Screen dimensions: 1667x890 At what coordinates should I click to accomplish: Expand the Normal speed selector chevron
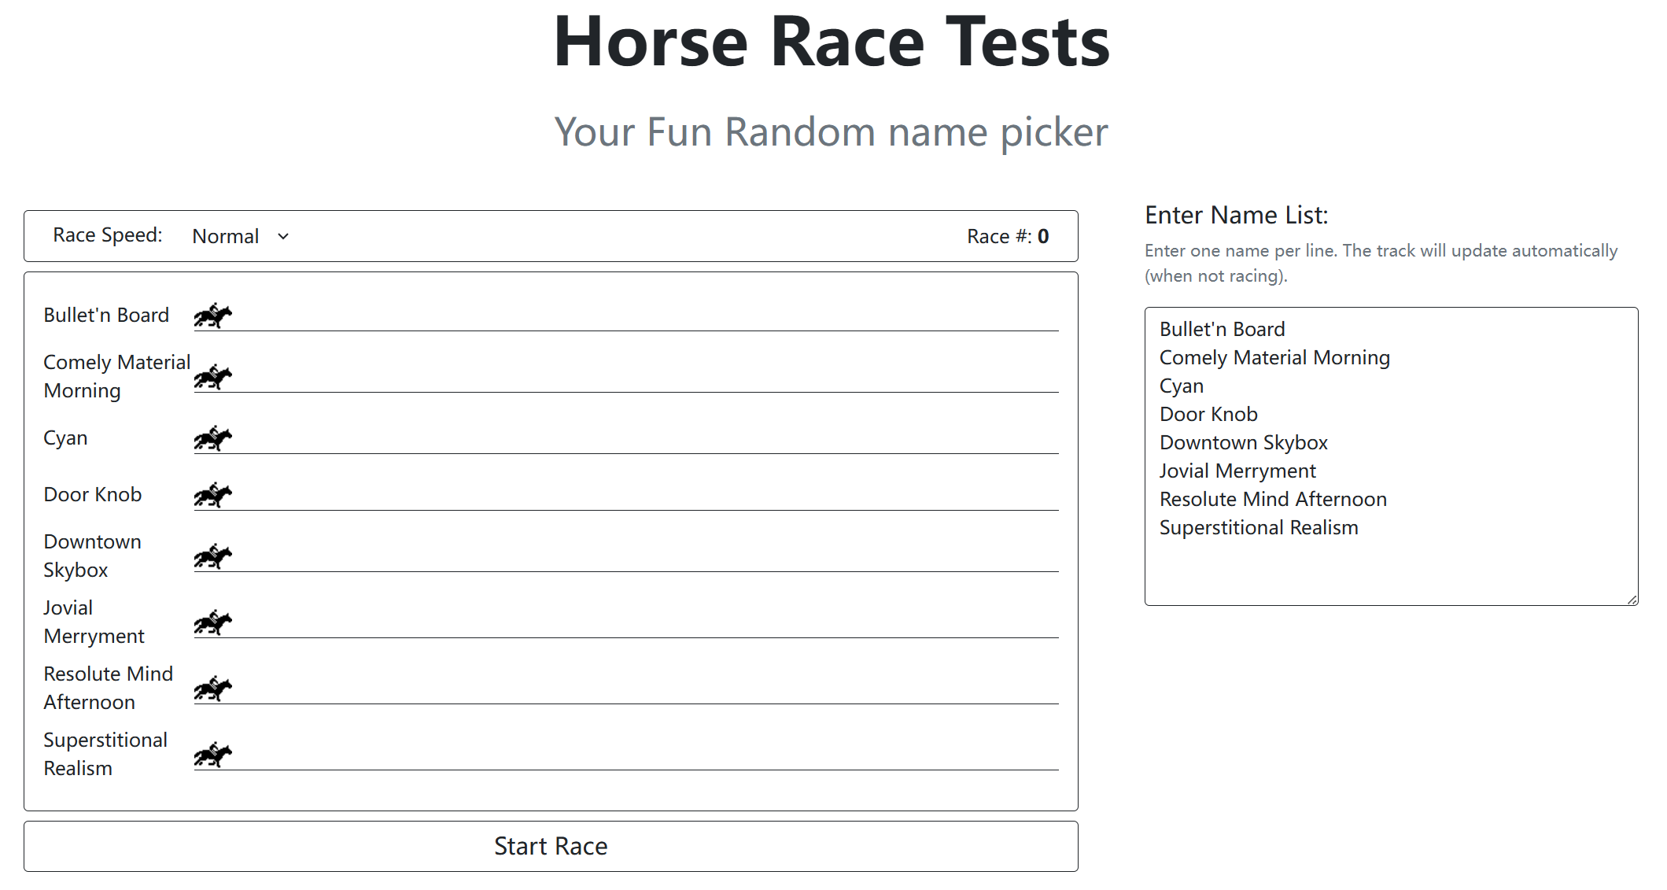pos(283,236)
